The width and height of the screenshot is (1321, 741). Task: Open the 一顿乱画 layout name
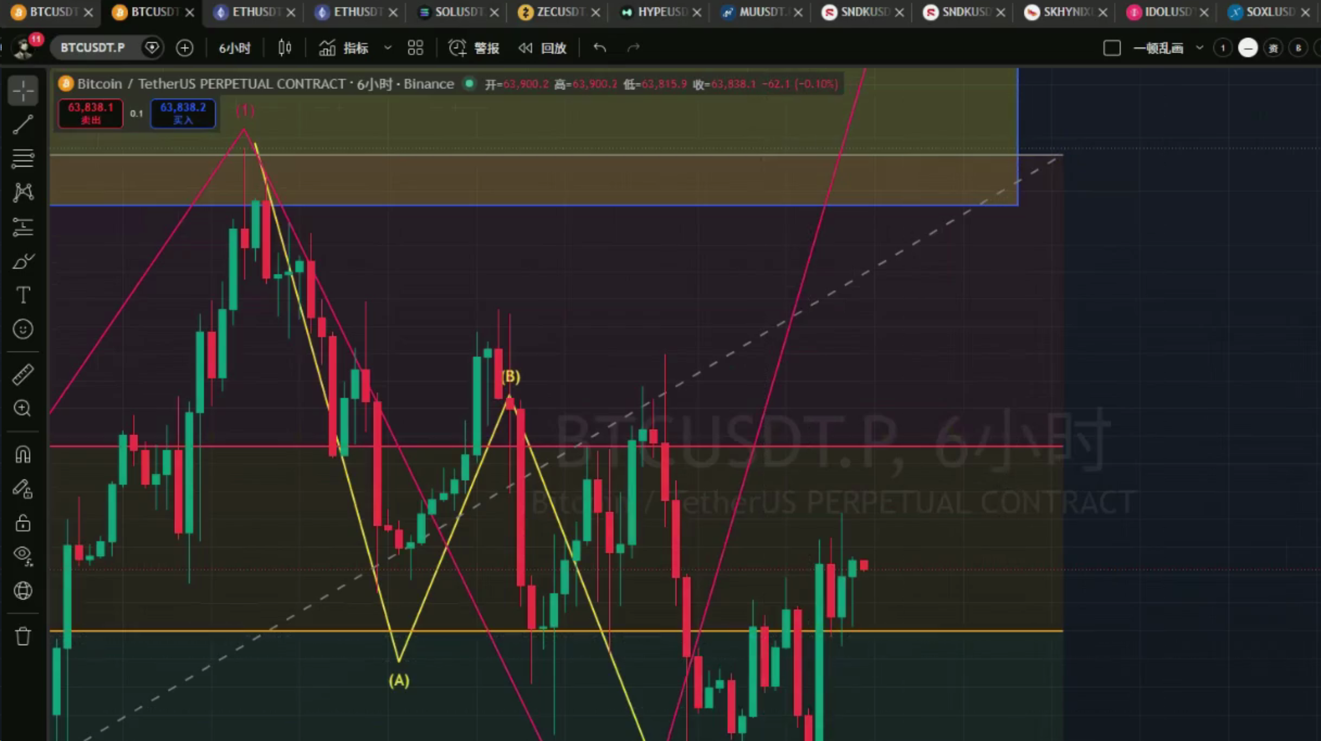tap(1158, 48)
